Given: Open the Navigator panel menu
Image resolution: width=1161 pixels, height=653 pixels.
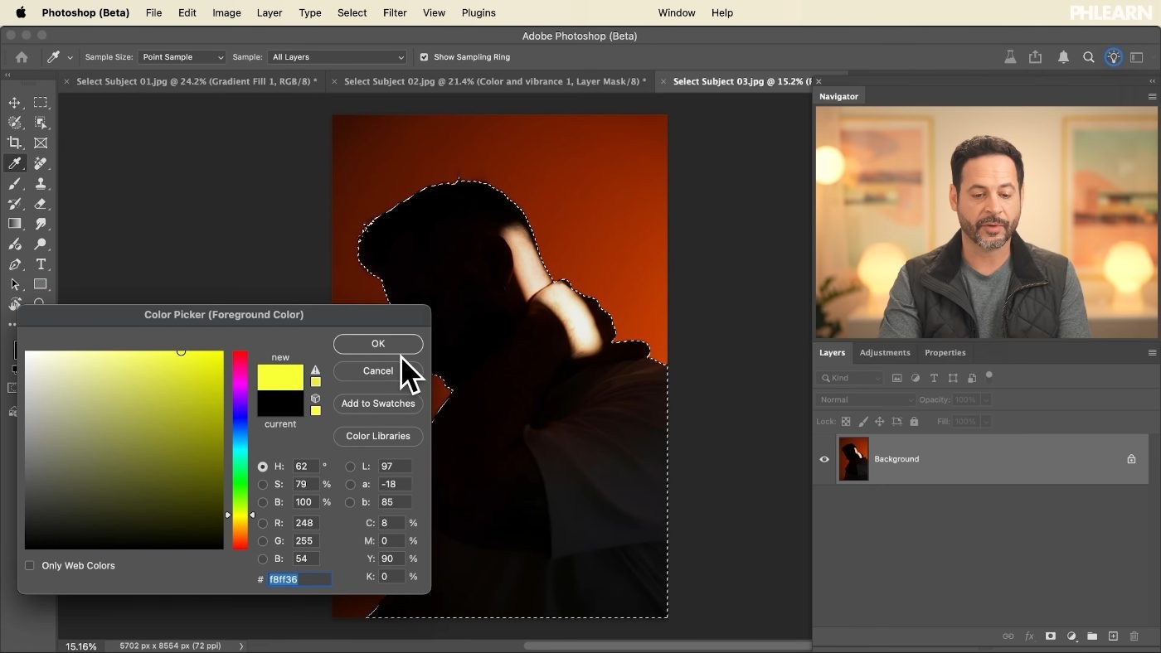Looking at the screenshot, I should (x=1152, y=97).
